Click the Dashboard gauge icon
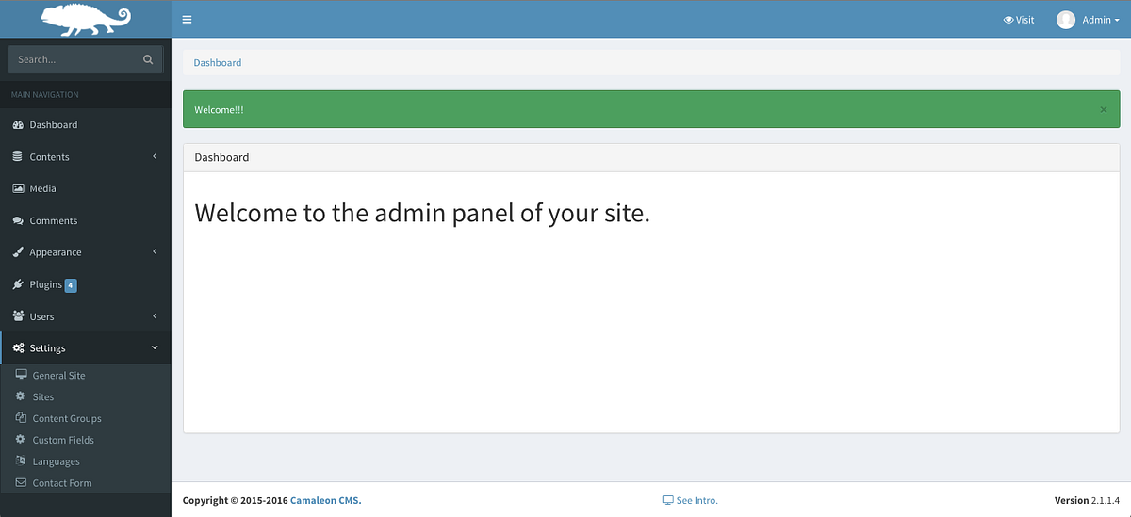The height and width of the screenshot is (517, 1131). click(x=18, y=125)
